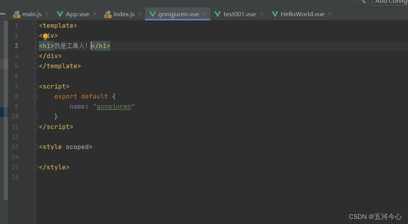Toggle the fold marker at closing template
Image resolution: width=408 pixels, height=224 pixels.
pyautogui.click(x=36, y=66)
